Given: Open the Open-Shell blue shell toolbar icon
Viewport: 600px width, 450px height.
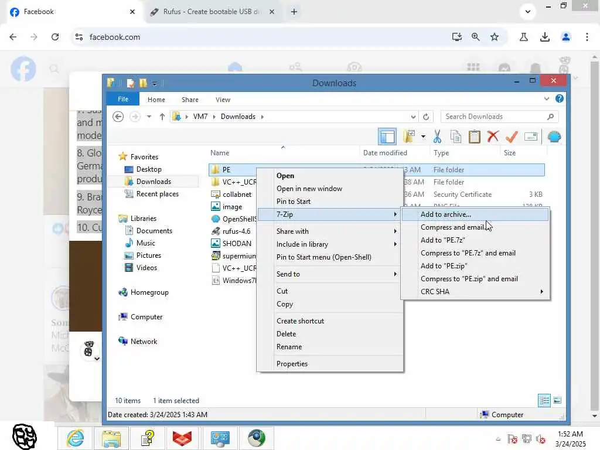Looking at the screenshot, I should [x=554, y=137].
